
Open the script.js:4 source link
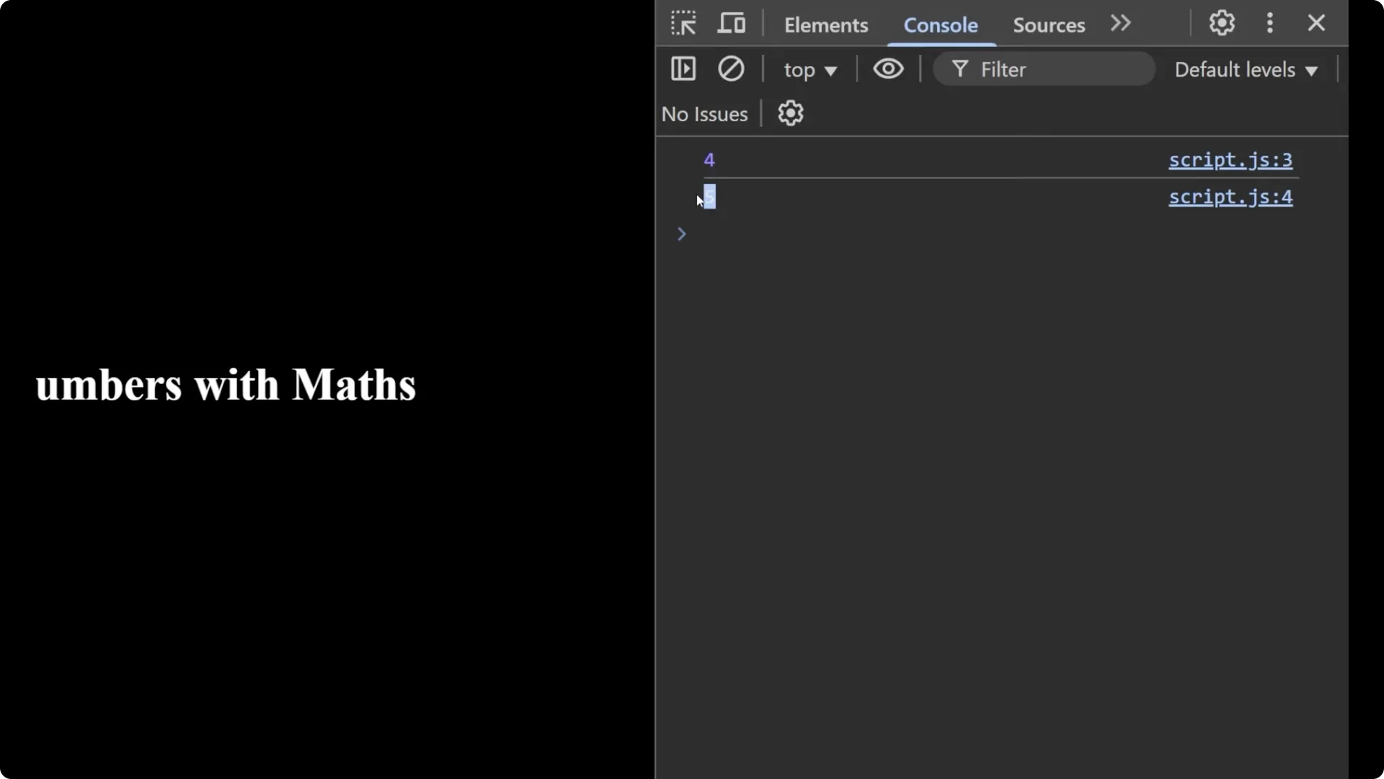(x=1230, y=196)
